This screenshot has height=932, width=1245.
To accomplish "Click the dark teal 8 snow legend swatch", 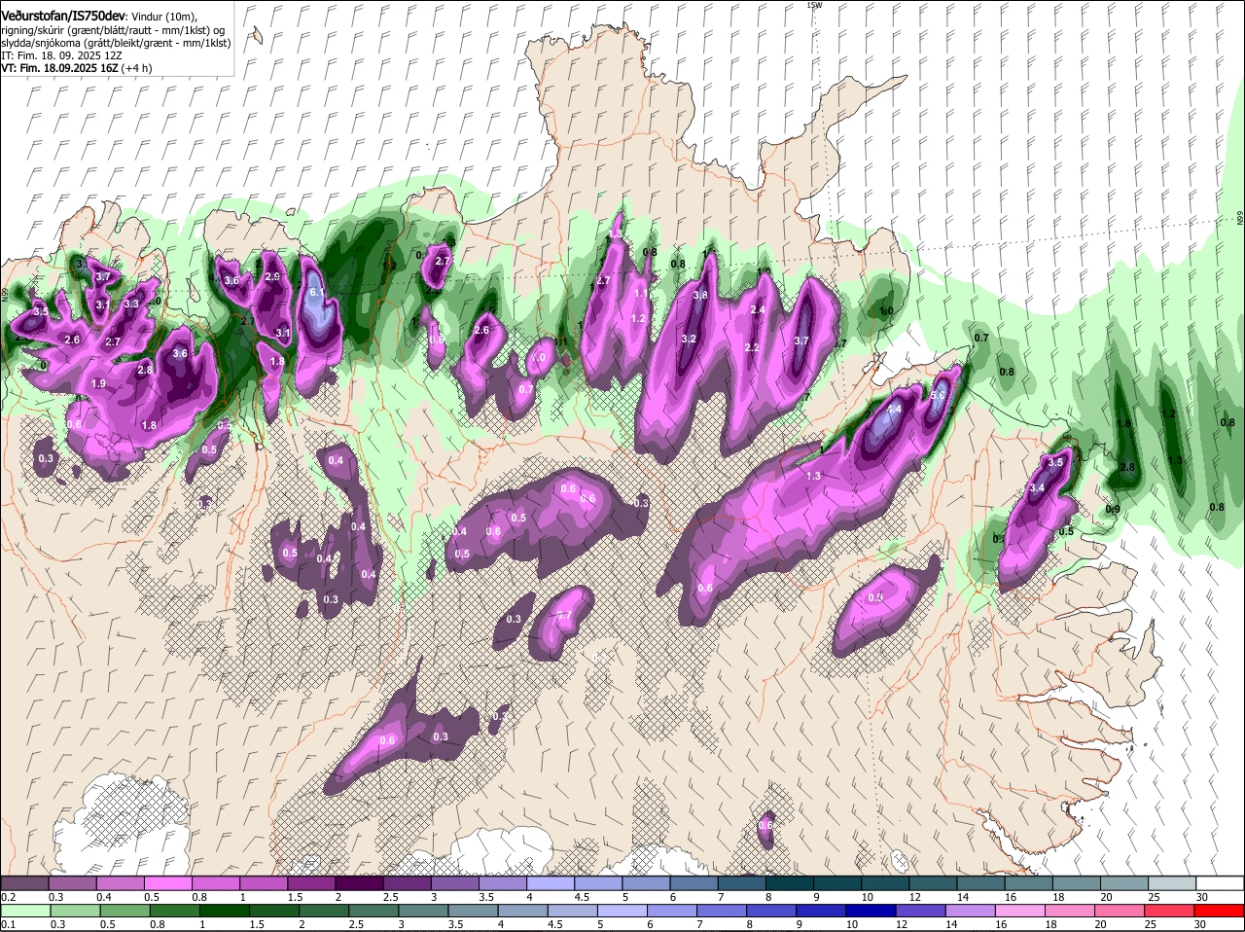I will (x=790, y=883).
